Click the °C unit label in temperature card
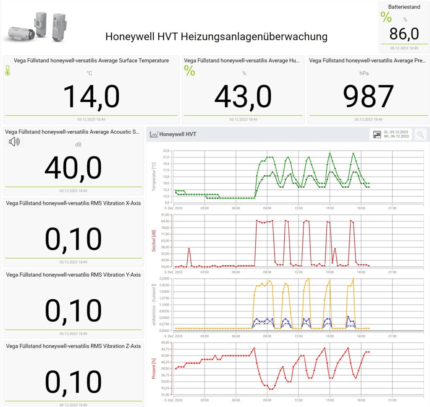The width and height of the screenshot is (430, 407). (x=89, y=73)
